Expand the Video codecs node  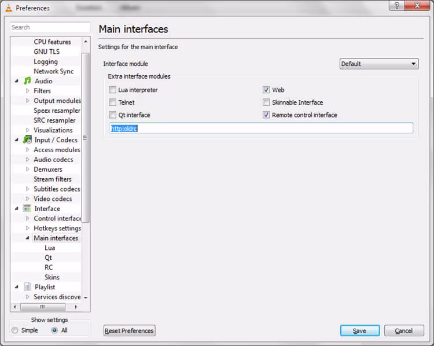coord(27,198)
